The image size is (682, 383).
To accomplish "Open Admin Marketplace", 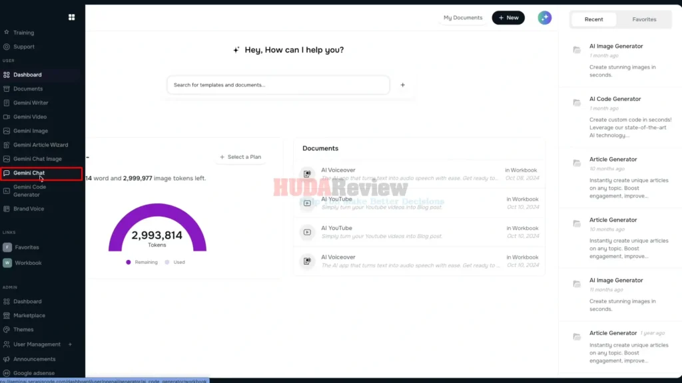I will point(29,316).
